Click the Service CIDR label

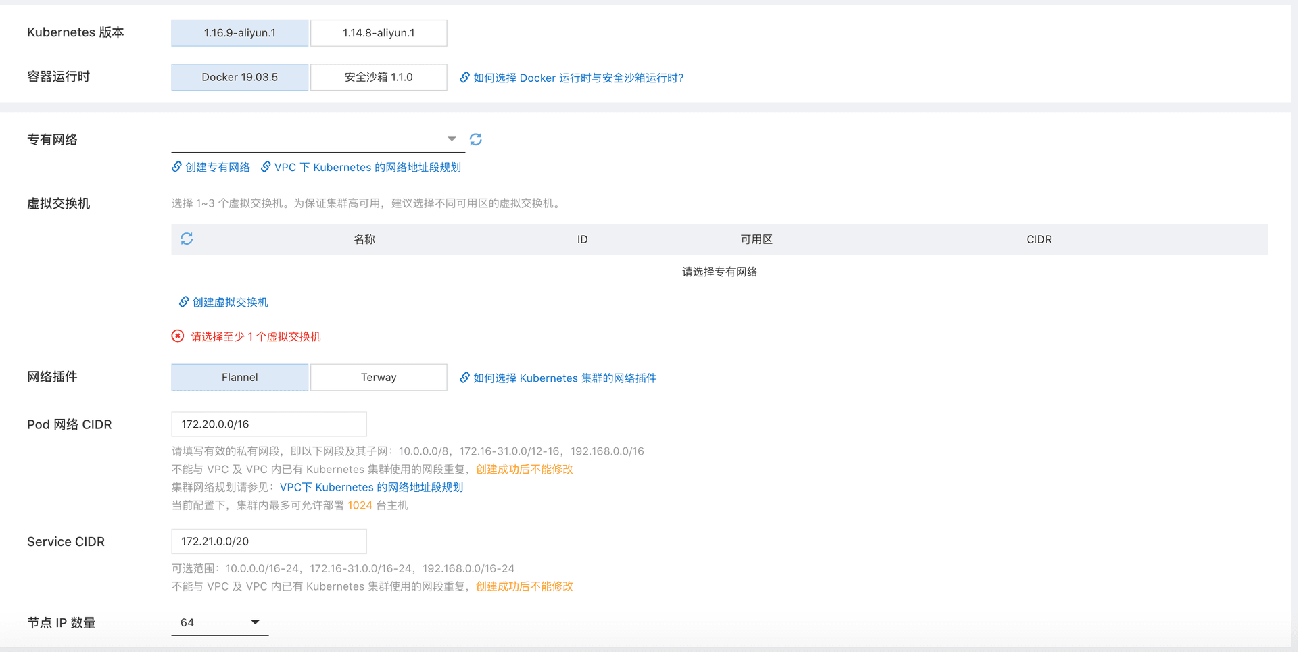(66, 541)
